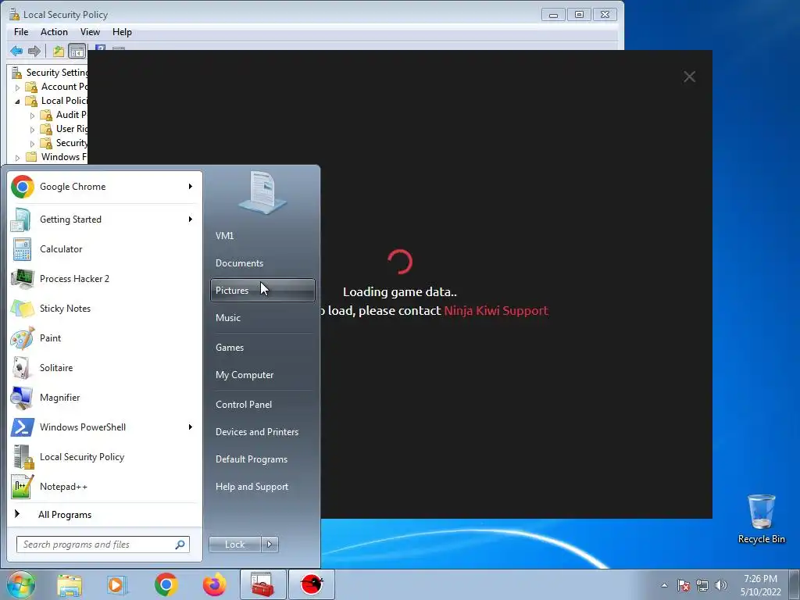Open Sticky Notes

(x=104, y=308)
